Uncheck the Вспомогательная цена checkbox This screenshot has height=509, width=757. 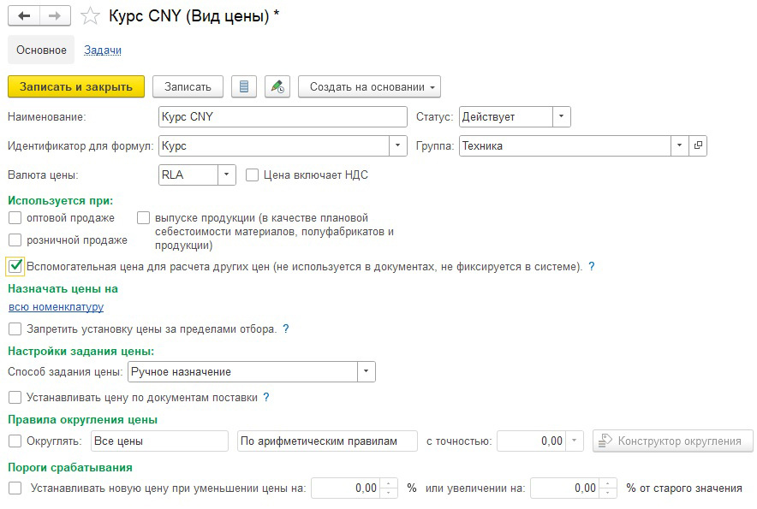pyautogui.click(x=15, y=266)
